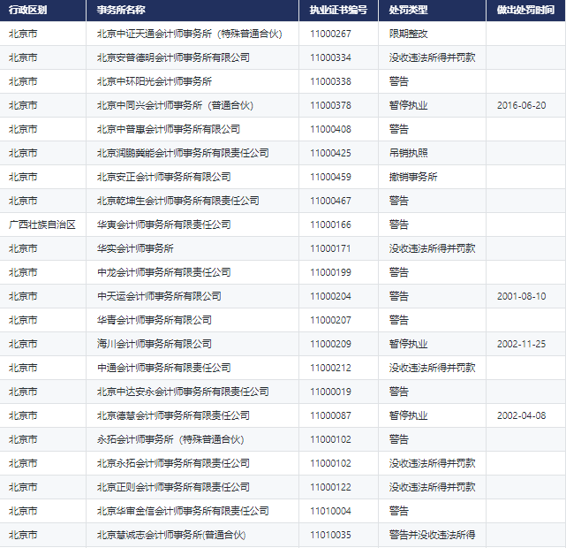Viewport: 566px width, 548px height.
Task: Click the 做出处罚时间 column header
Action: tap(526, 11)
